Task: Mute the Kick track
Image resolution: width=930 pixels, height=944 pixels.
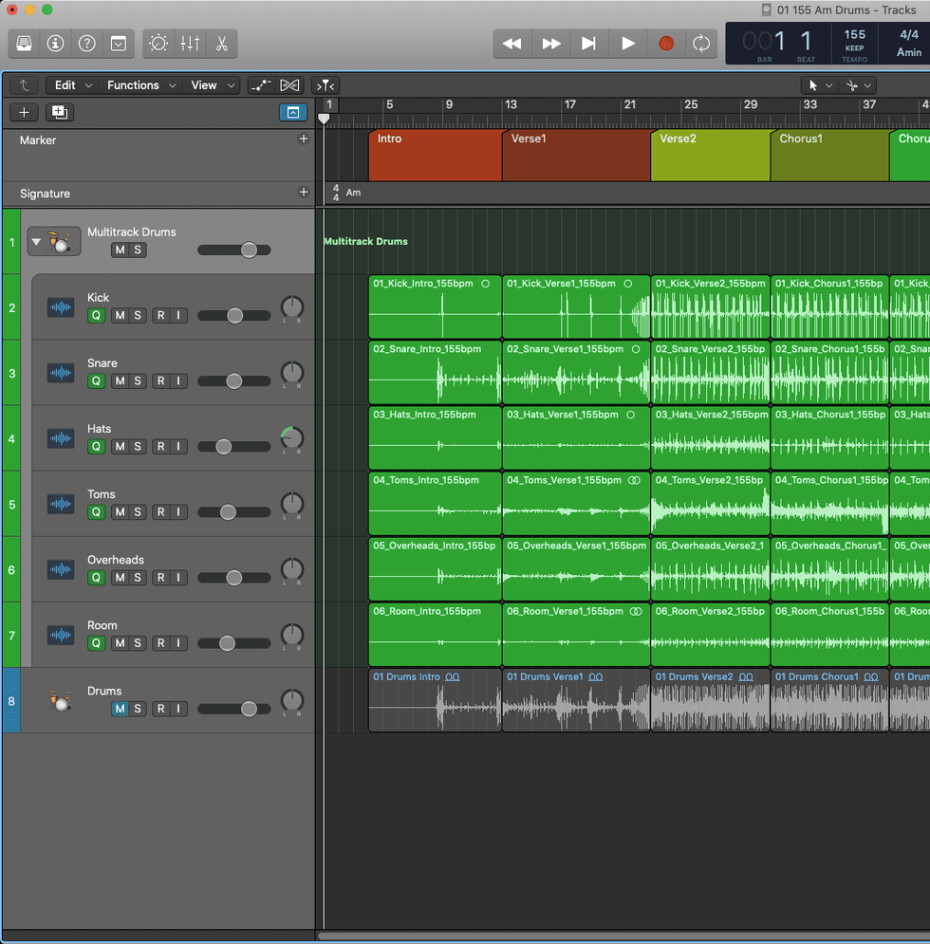Action: click(x=121, y=316)
